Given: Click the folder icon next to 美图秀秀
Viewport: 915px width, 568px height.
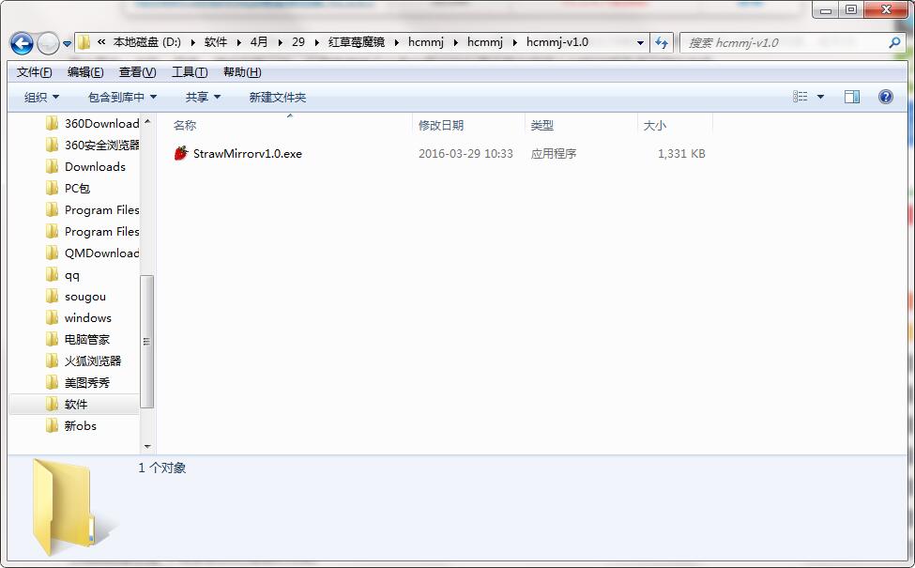Looking at the screenshot, I should [52, 382].
